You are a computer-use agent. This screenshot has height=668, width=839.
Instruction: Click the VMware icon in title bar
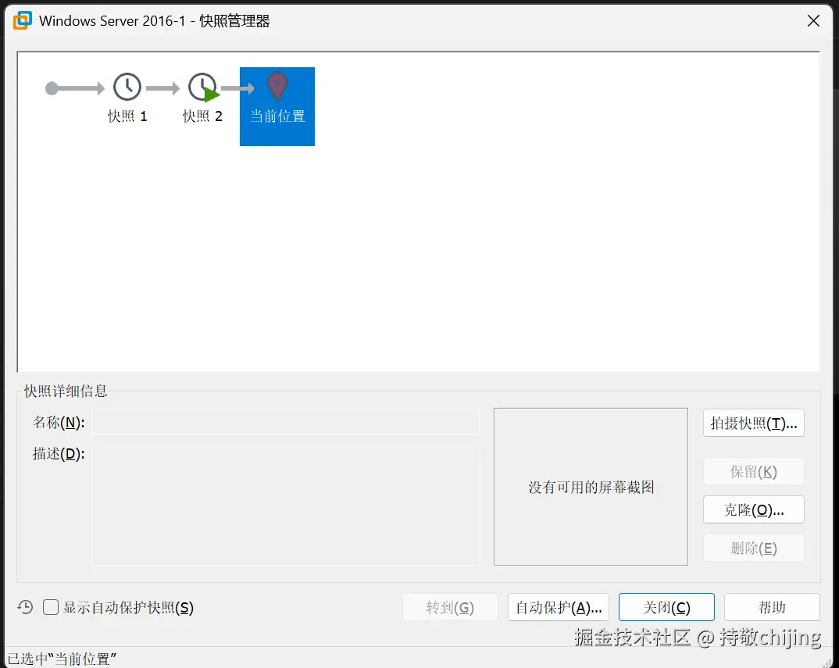click(x=23, y=20)
